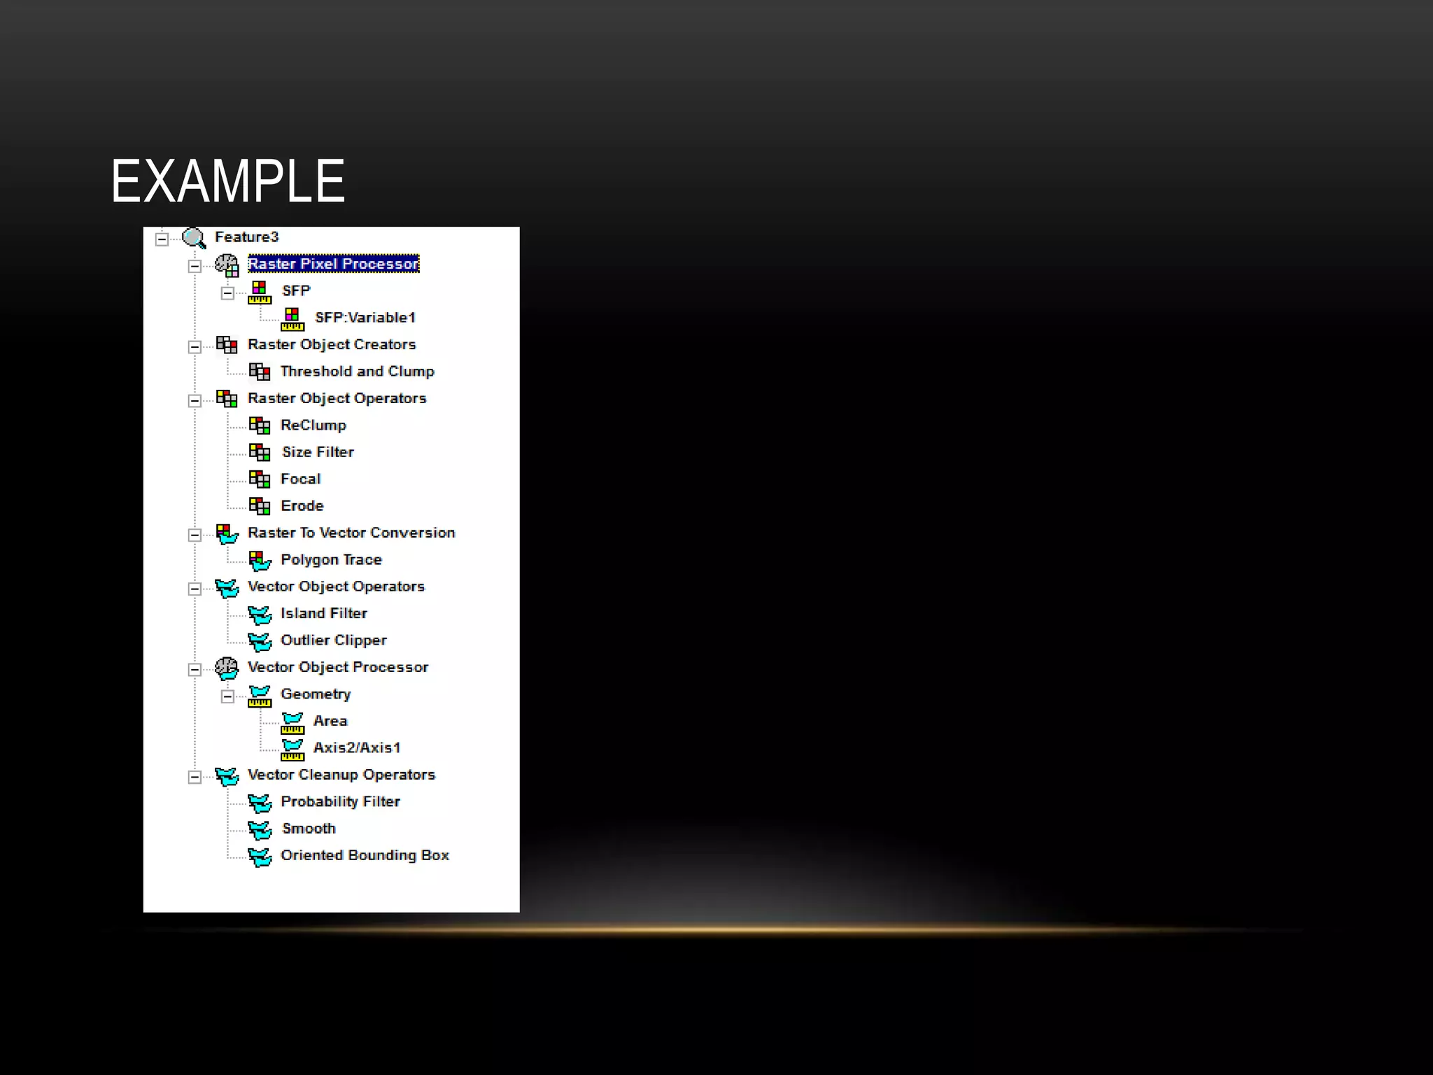Select the Probability Filter item
The width and height of the screenshot is (1433, 1075).
click(340, 802)
